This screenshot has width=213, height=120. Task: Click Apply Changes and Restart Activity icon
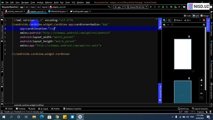pyautogui.click(x=155, y=7)
